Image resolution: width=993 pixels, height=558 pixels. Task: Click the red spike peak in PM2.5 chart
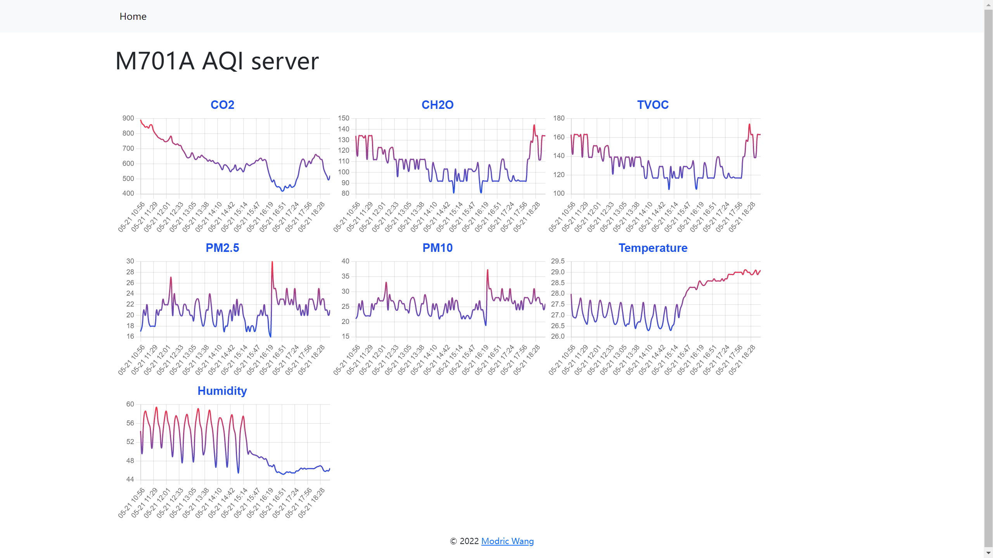click(272, 262)
